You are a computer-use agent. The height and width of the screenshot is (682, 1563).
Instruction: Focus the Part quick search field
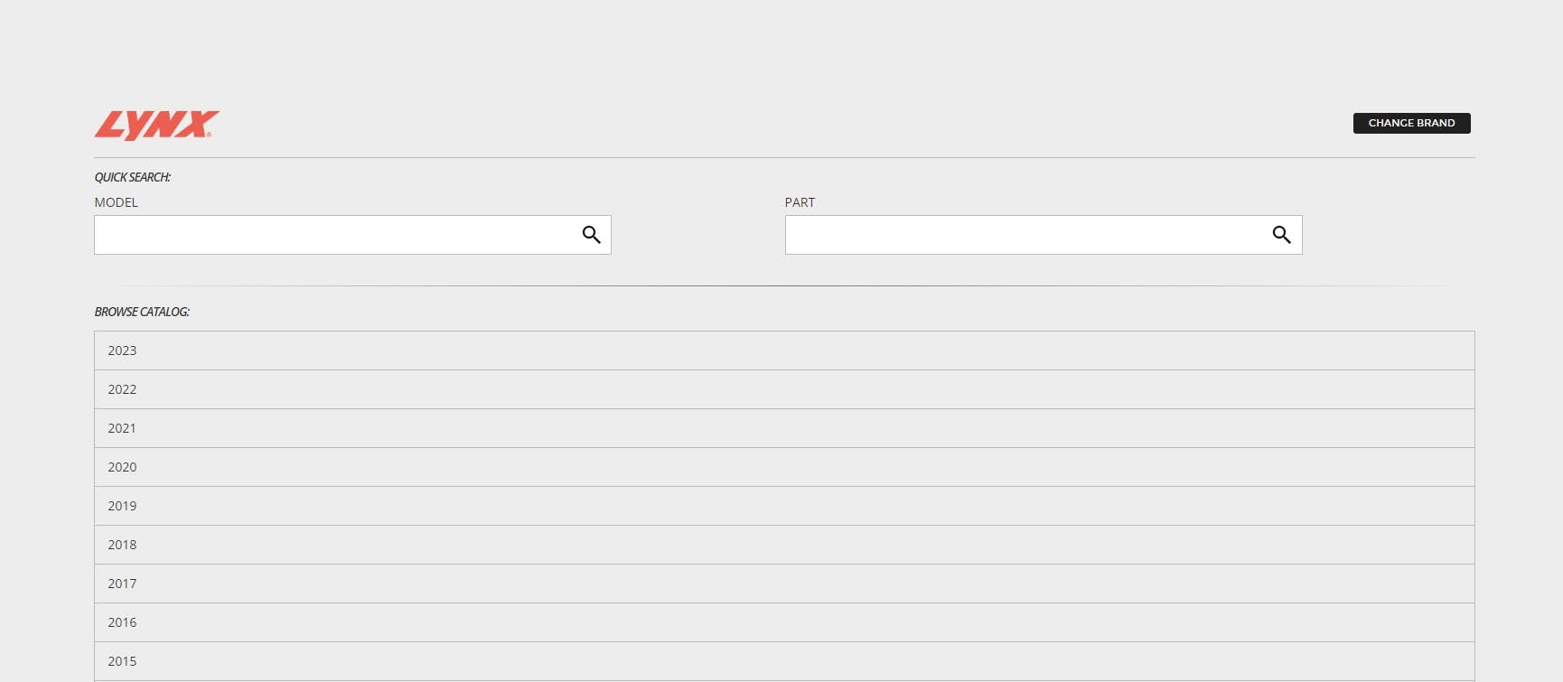point(1025,235)
